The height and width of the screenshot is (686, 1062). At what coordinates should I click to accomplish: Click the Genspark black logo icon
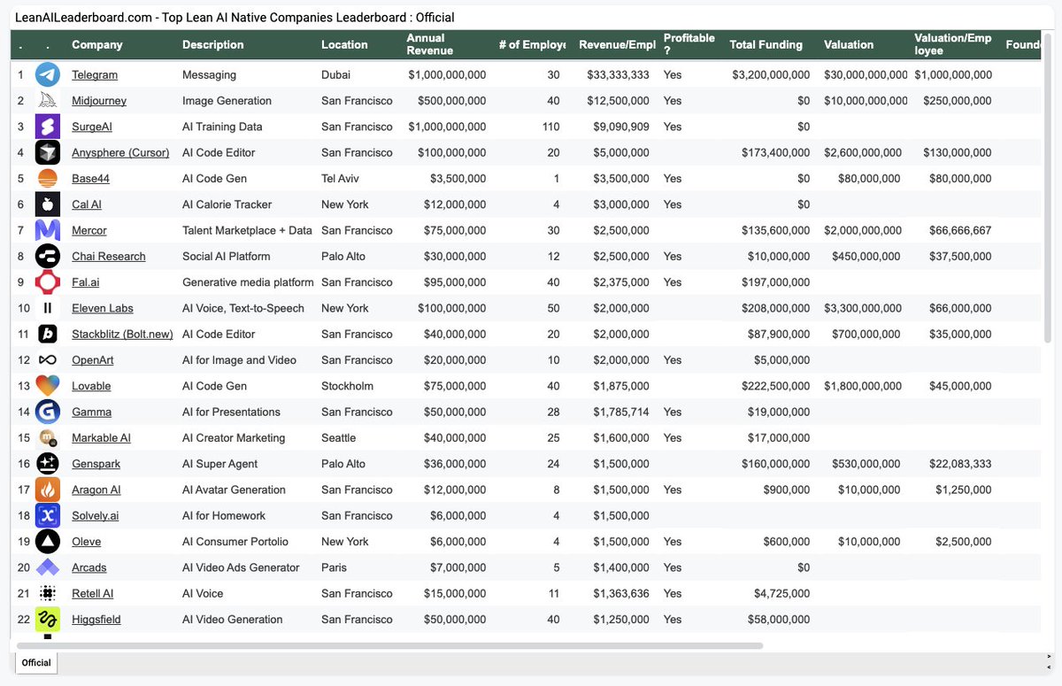[x=48, y=464]
